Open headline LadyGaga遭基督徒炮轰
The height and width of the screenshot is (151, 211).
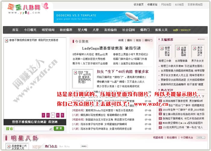point(111,48)
